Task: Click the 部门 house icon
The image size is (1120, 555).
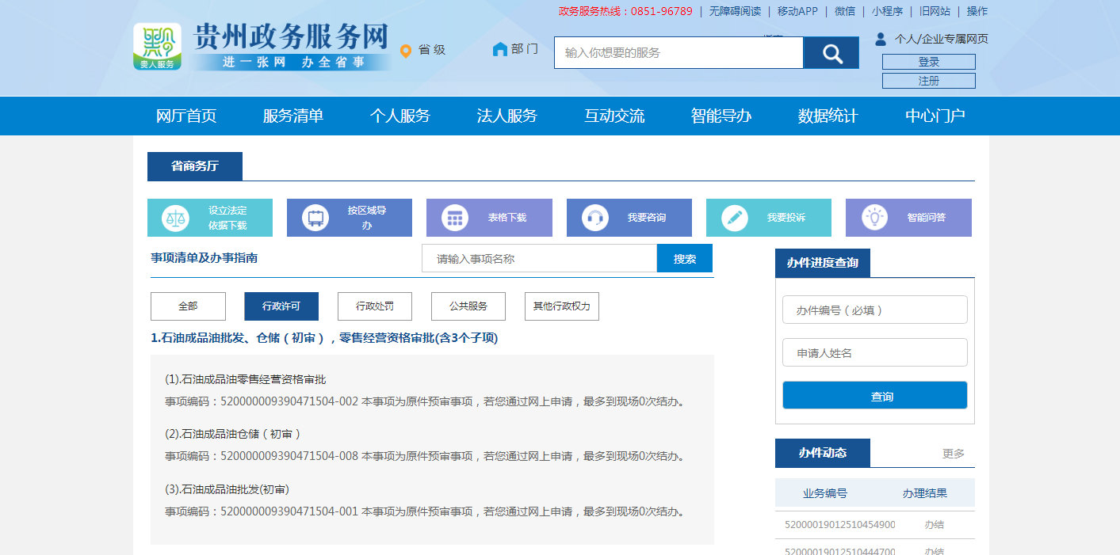Action: (499, 49)
